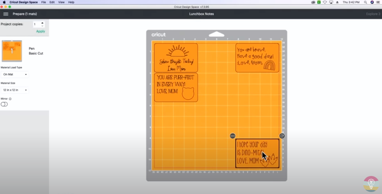Click the Lunchbox Notes project title
Viewport: 382px width, 194px height.
(x=201, y=14)
